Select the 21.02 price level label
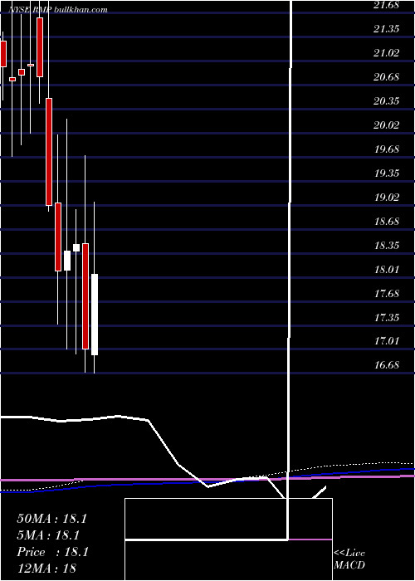 click(x=387, y=53)
